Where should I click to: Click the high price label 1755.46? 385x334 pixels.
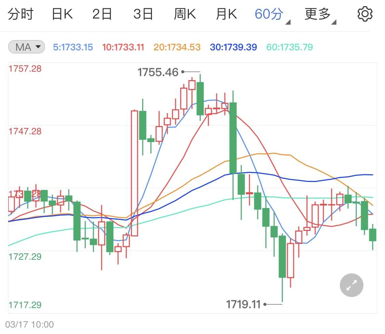point(158,72)
